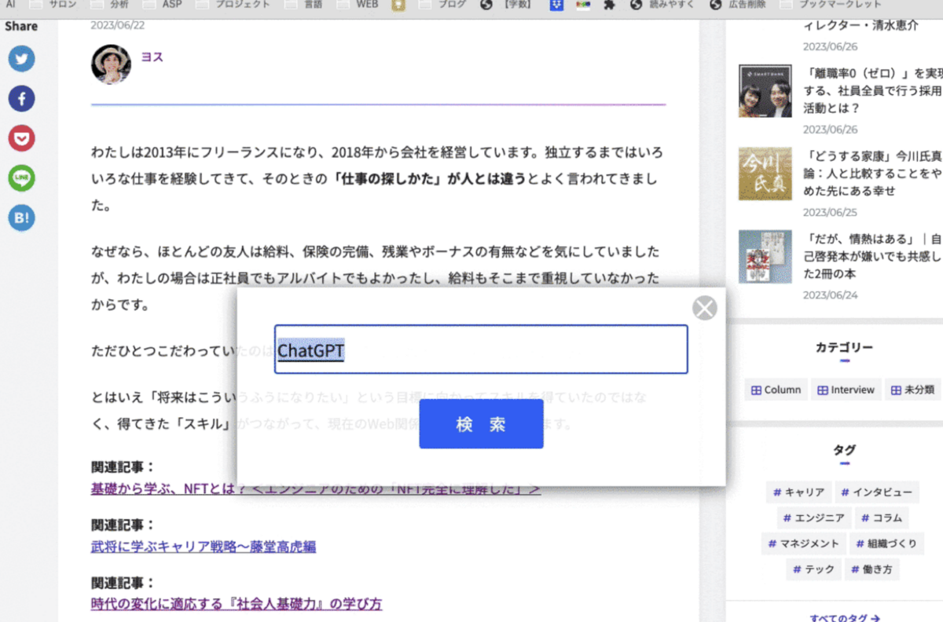
Task: Click the orange bookmark icon after WEB
Action: pos(399,5)
